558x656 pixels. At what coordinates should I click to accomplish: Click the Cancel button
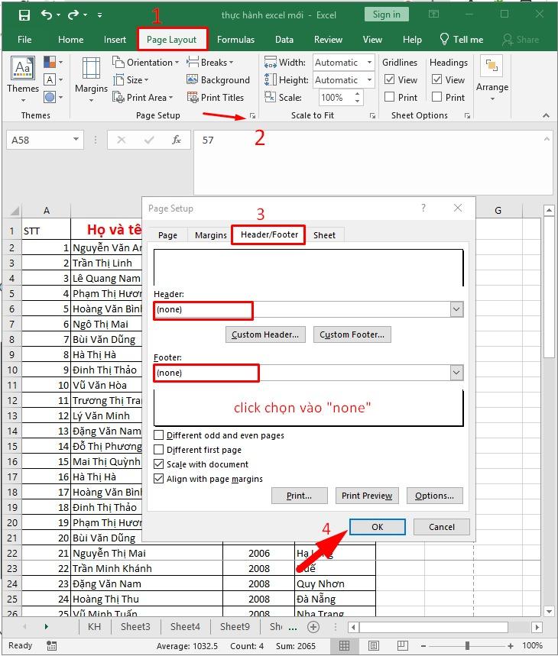coord(442,527)
